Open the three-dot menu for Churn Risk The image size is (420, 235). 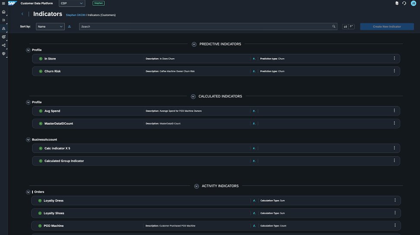coord(394,71)
